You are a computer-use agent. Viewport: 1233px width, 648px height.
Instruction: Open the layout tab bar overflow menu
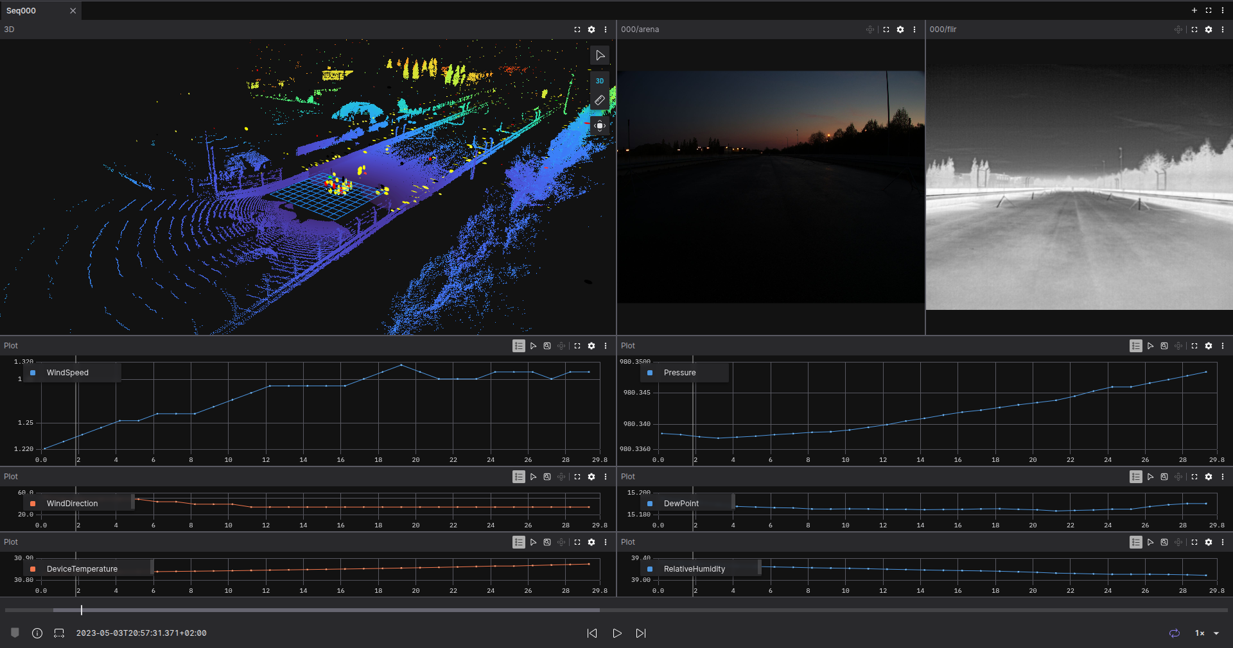(1223, 10)
